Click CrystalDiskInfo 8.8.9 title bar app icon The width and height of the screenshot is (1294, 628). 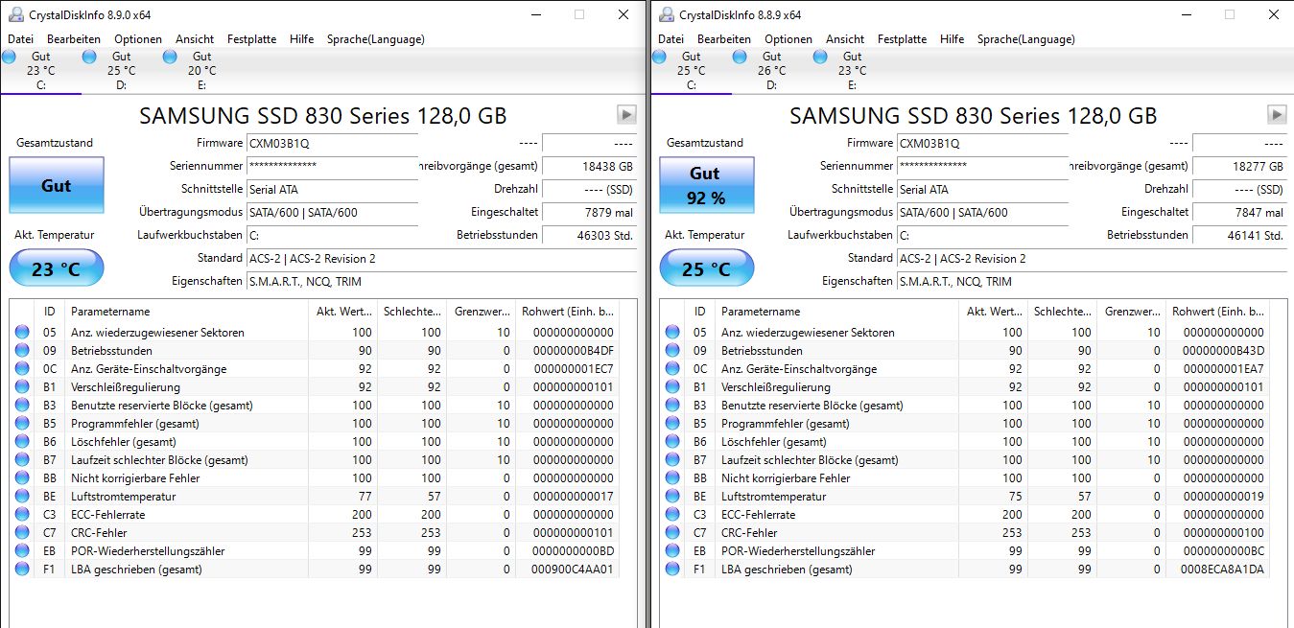tap(665, 14)
